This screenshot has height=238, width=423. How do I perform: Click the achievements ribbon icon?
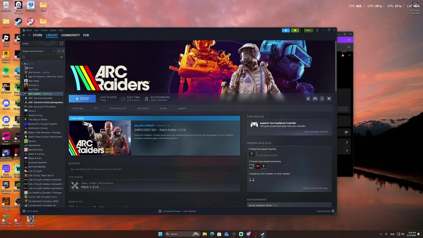pyautogui.click(x=147, y=99)
